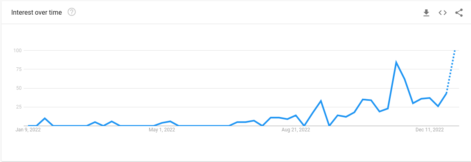Select the highest solid-line peak near 84

tap(396, 62)
